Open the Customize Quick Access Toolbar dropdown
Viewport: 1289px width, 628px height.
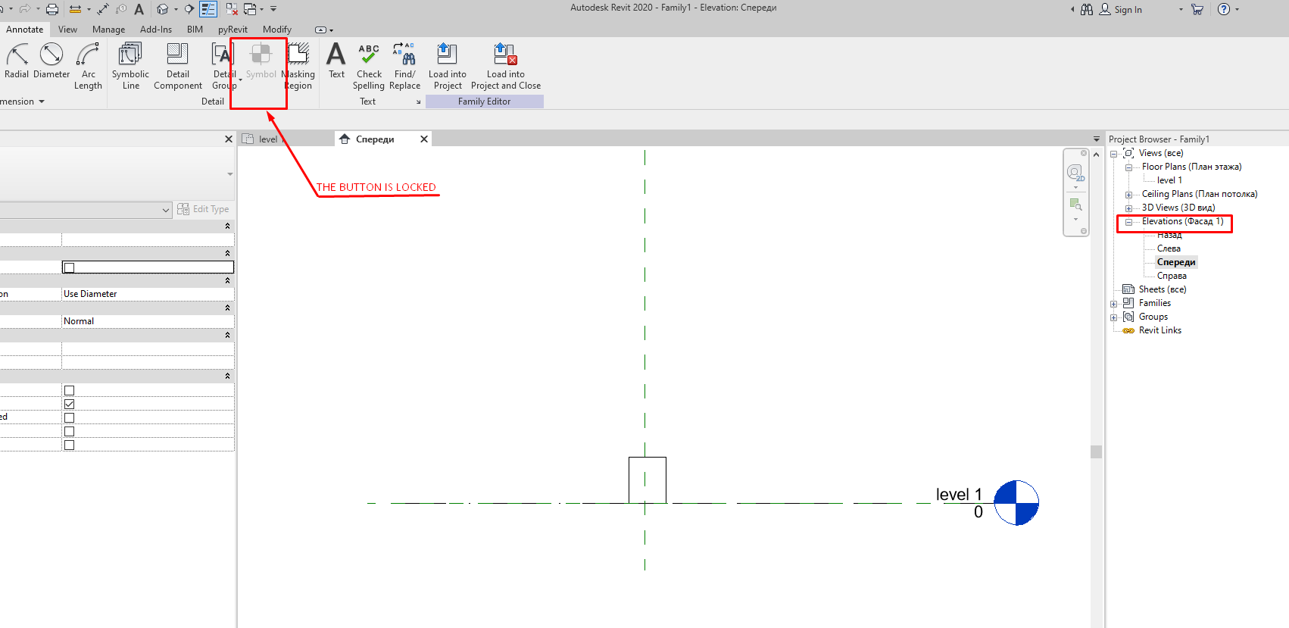click(273, 9)
